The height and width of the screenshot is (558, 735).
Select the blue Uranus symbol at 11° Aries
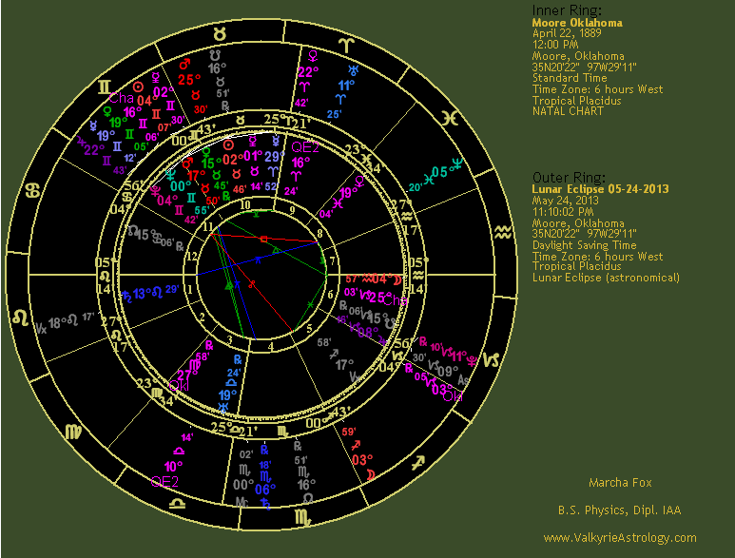[x=354, y=69]
